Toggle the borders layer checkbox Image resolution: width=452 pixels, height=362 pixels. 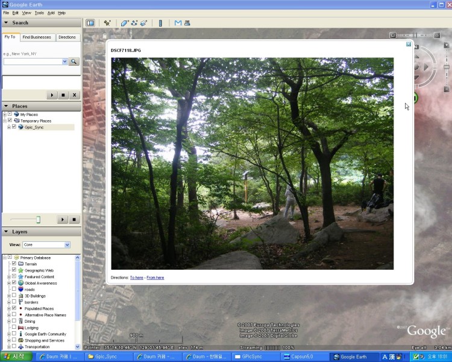14,302
